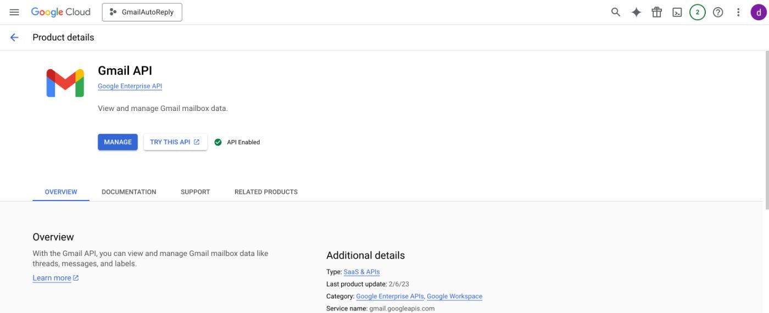The height and width of the screenshot is (313, 769).
Task: Click the Google Cloud logo
Action: coord(60,12)
